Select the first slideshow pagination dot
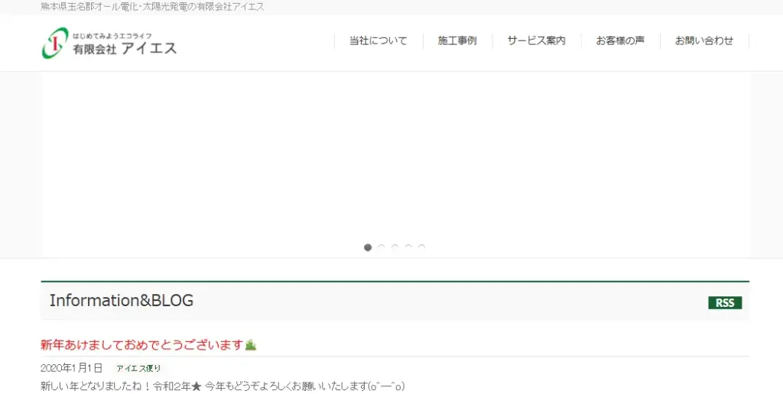The height and width of the screenshot is (394, 783). coord(368,247)
